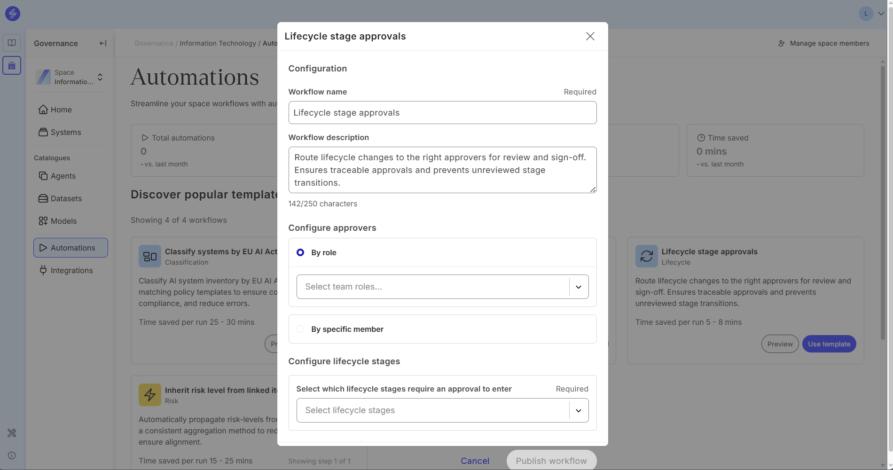Click into the Workflow name field
The width and height of the screenshot is (893, 470).
pos(442,113)
